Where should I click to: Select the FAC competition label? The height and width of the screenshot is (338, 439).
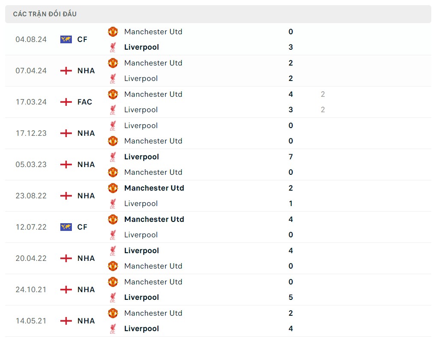click(x=85, y=102)
